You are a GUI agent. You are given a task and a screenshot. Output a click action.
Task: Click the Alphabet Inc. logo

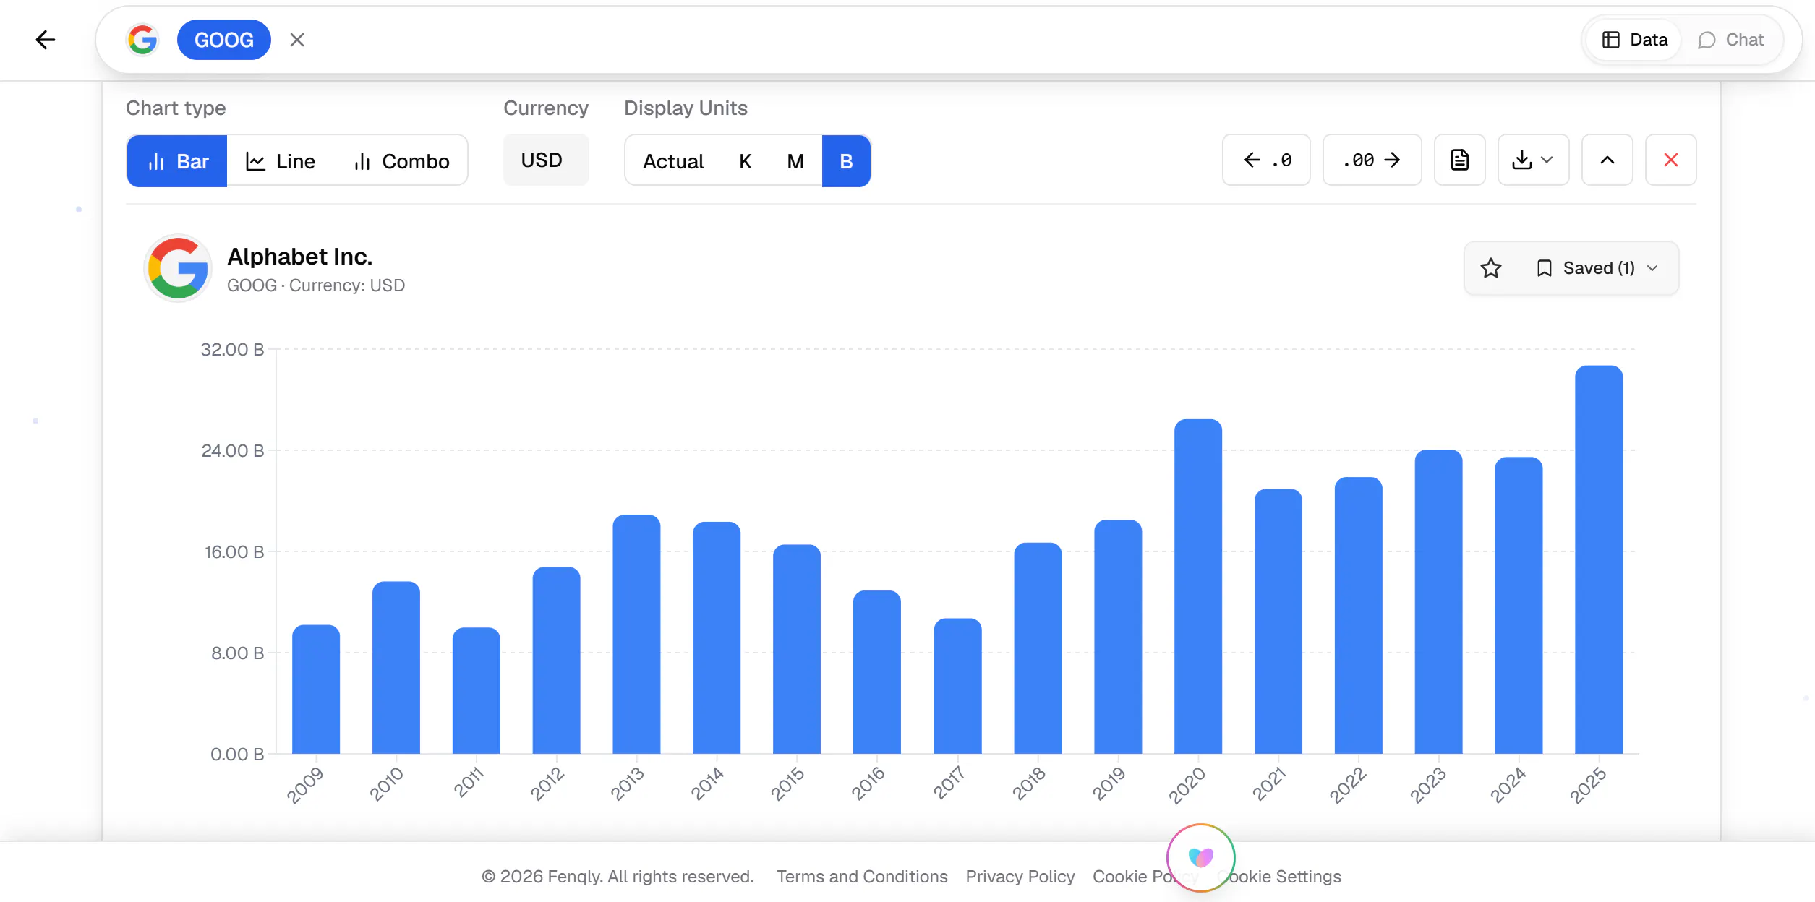tap(178, 268)
